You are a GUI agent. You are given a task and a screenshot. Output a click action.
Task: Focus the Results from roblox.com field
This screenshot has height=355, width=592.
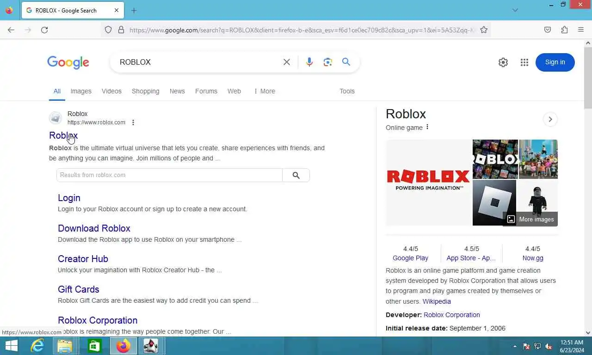[x=169, y=175]
